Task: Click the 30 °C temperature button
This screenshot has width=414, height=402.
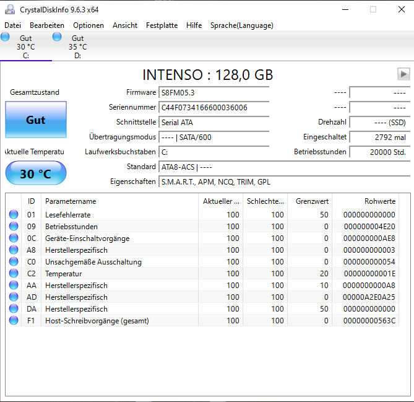Action: tap(36, 173)
